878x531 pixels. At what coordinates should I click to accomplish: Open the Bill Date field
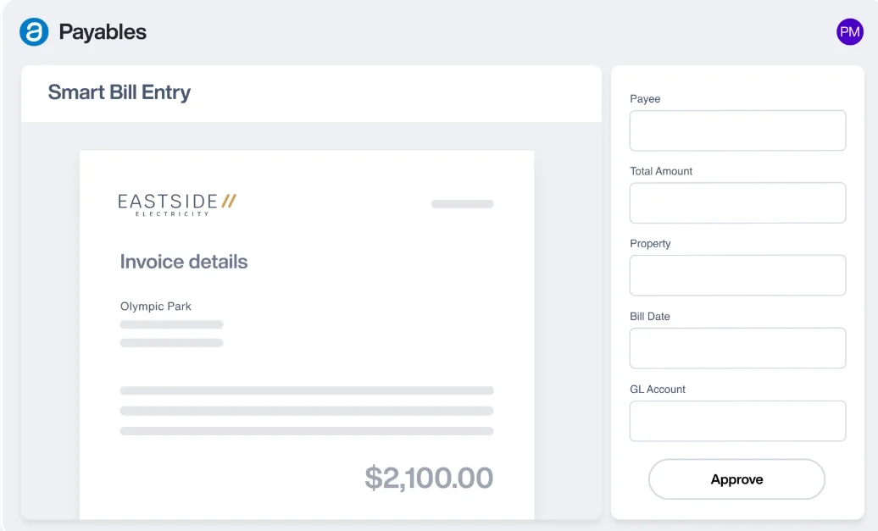(736, 347)
